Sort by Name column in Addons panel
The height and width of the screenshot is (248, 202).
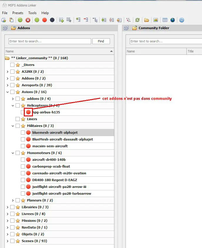click(59, 51)
